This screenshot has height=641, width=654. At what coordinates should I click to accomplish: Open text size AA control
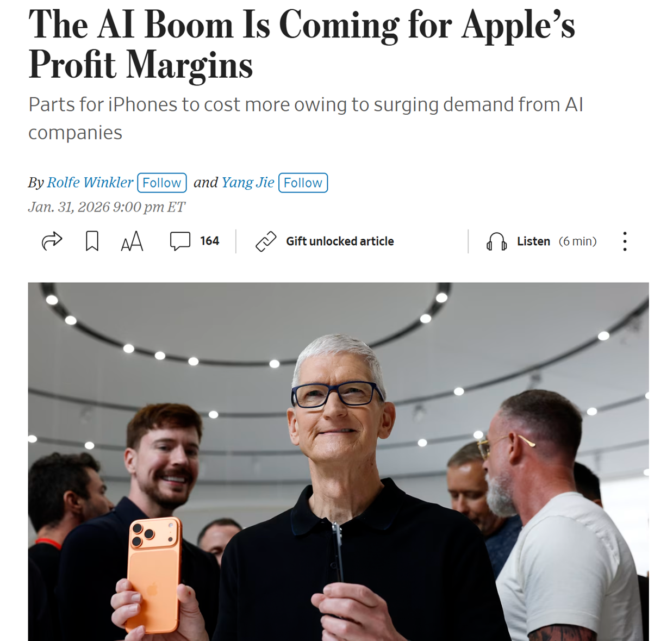pyautogui.click(x=132, y=241)
